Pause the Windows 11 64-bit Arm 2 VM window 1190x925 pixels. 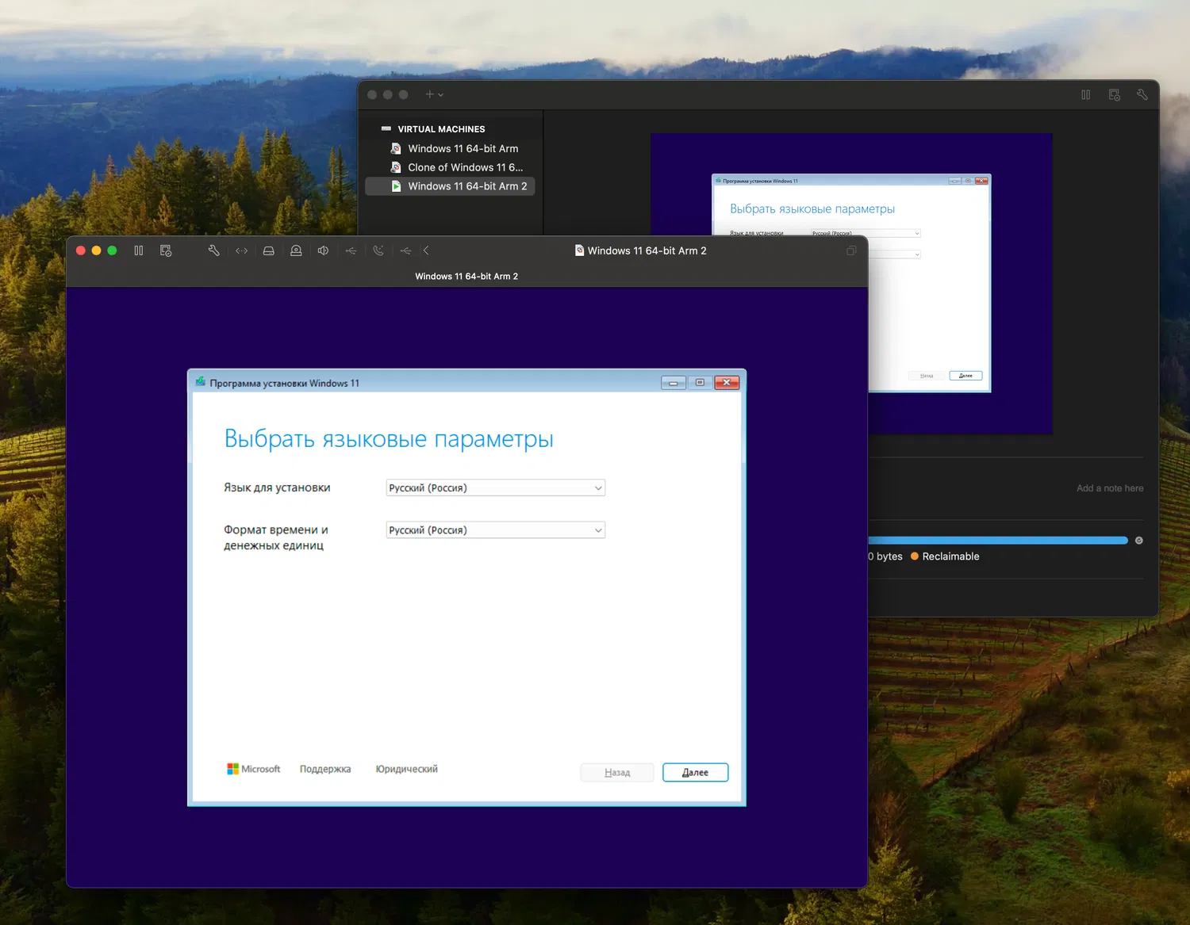[139, 250]
